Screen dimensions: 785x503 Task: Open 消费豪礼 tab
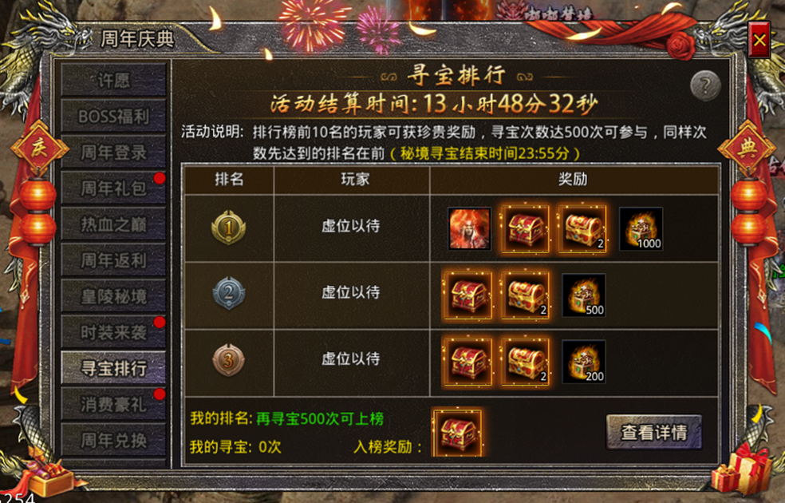(113, 404)
